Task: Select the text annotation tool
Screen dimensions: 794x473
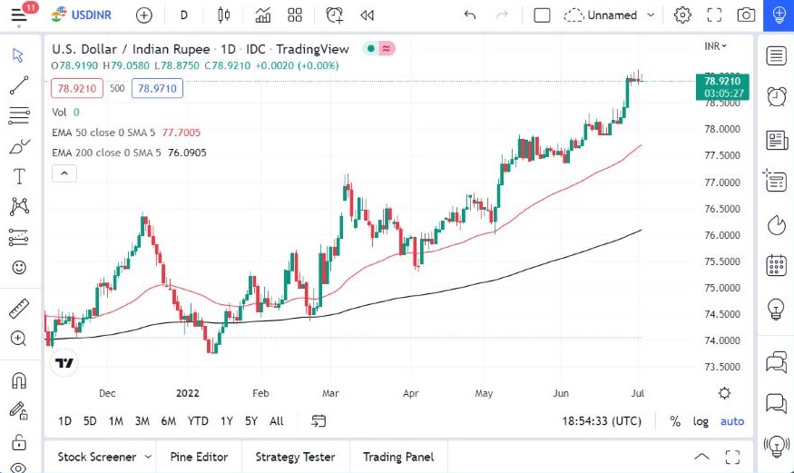Action: click(19, 176)
